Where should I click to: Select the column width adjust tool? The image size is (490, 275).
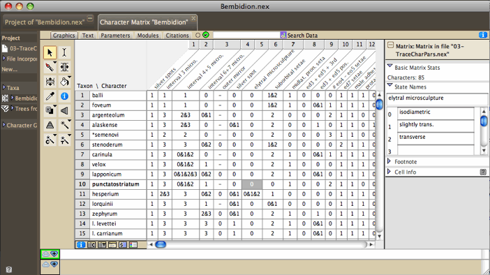[64, 67]
